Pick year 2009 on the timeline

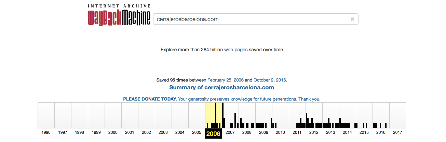(263, 132)
